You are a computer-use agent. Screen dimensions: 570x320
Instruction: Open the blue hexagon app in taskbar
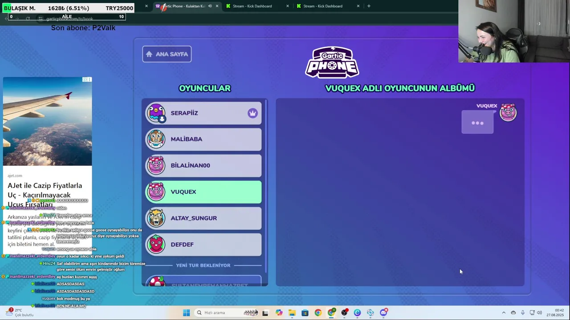click(370, 313)
